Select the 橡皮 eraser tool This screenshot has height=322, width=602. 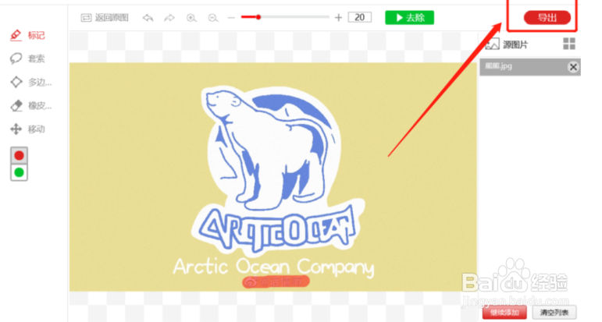pyautogui.click(x=30, y=105)
